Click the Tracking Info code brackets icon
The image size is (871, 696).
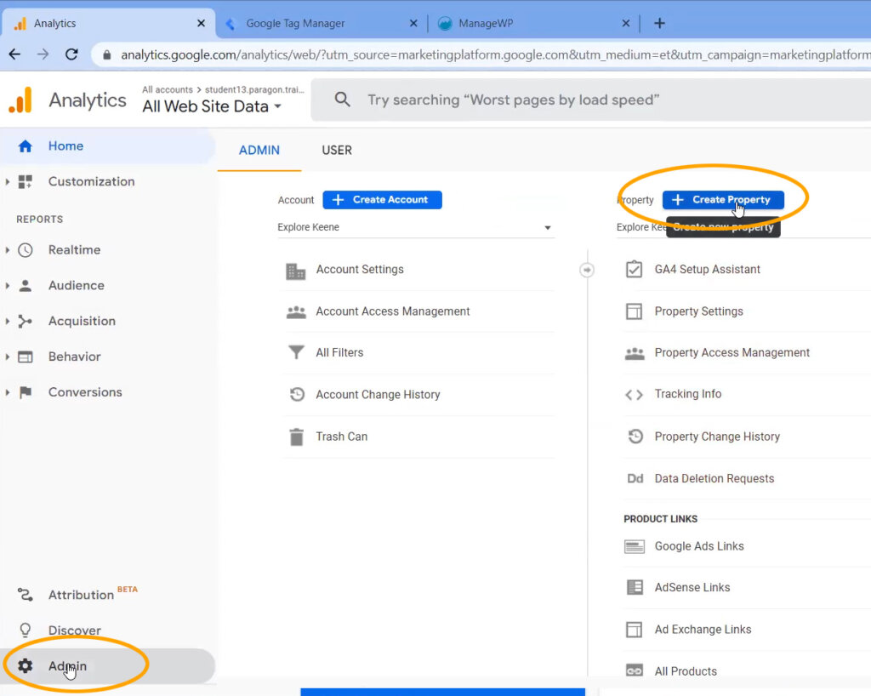[634, 395]
